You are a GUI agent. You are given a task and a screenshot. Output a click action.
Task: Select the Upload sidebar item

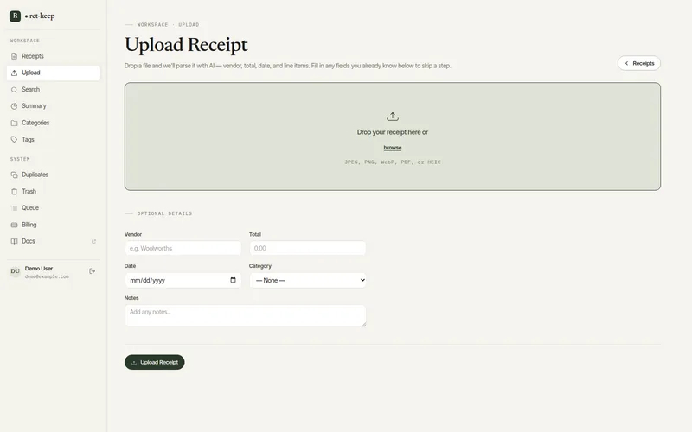[54, 73]
